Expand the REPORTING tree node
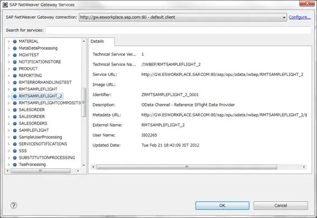The height and width of the screenshot is (218, 317). 9,75
